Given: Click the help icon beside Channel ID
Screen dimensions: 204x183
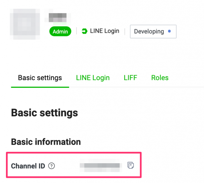Looking at the screenshot, I should point(52,166).
